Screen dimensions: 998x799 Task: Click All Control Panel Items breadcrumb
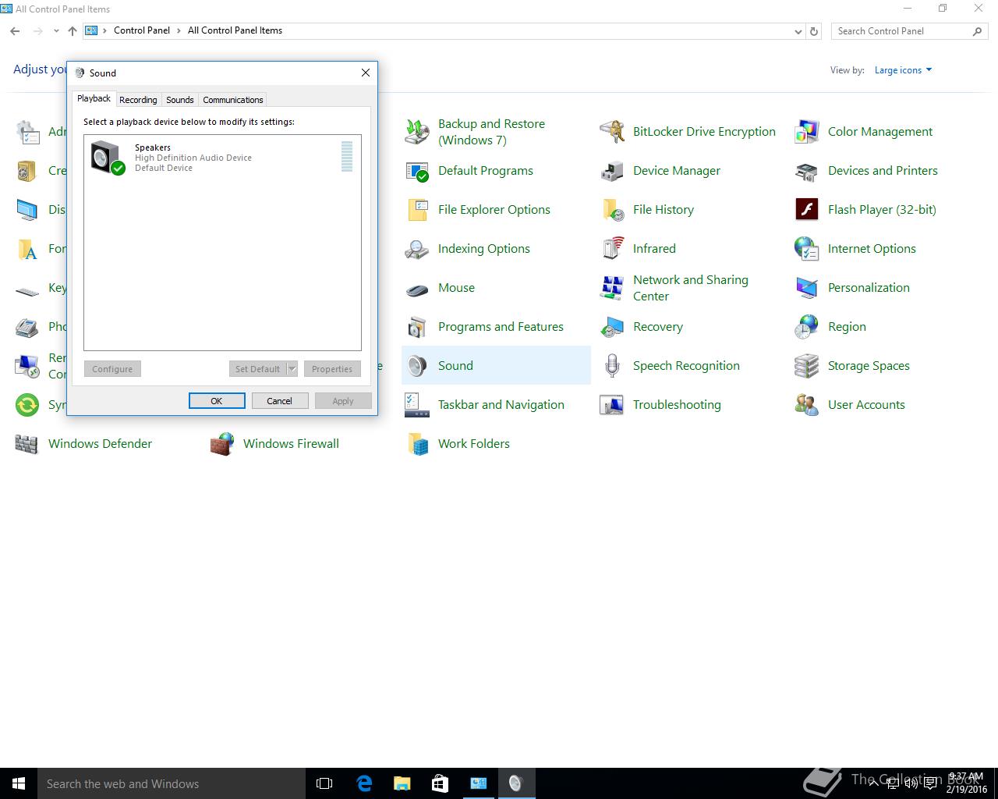point(235,30)
